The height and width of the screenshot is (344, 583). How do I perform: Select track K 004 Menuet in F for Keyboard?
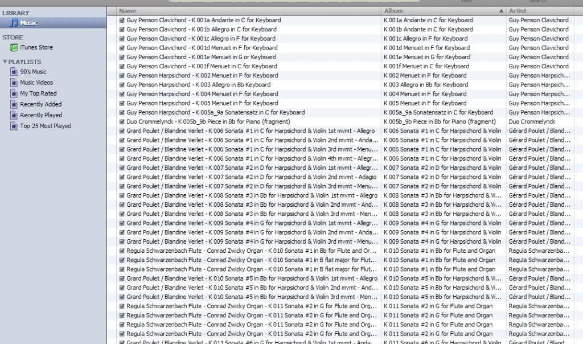point(202,94)
